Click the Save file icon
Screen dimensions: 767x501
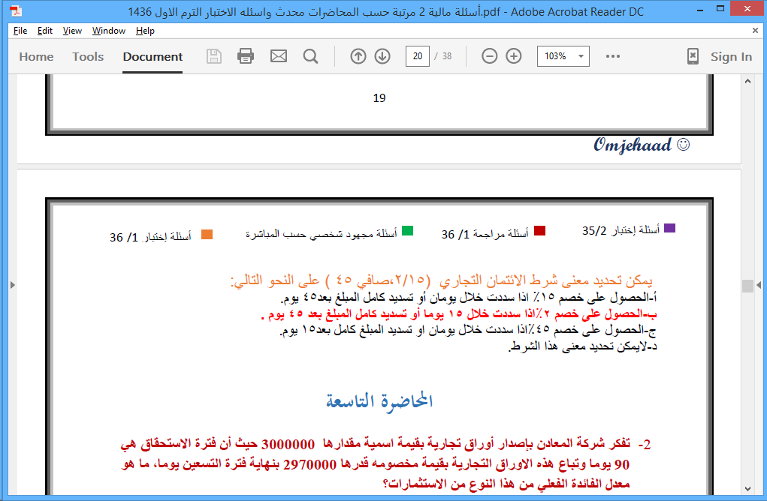pos(214,56)
